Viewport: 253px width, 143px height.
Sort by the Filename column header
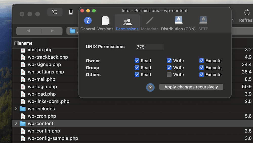click(23, 43)
